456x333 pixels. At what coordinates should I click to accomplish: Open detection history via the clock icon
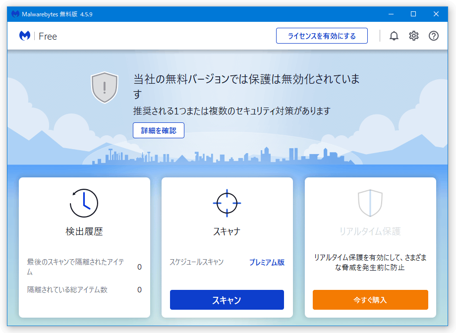[x=84, y=203]
